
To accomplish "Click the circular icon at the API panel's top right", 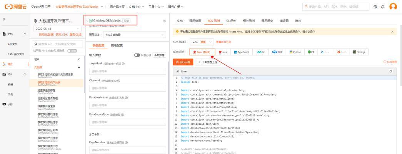I will click(x=165, y=21).
